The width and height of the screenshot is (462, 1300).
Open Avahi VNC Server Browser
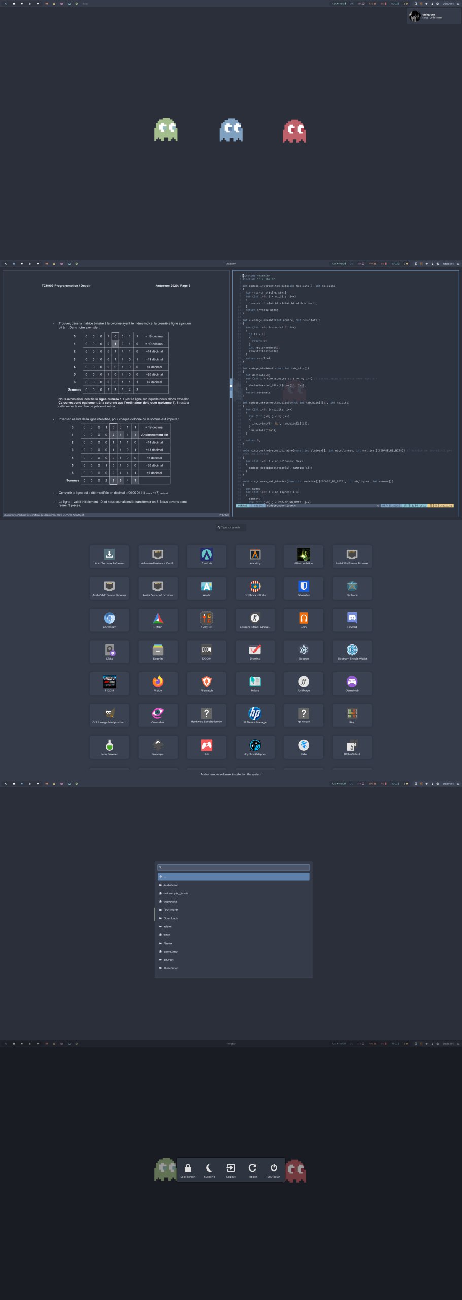click(109, 589)
